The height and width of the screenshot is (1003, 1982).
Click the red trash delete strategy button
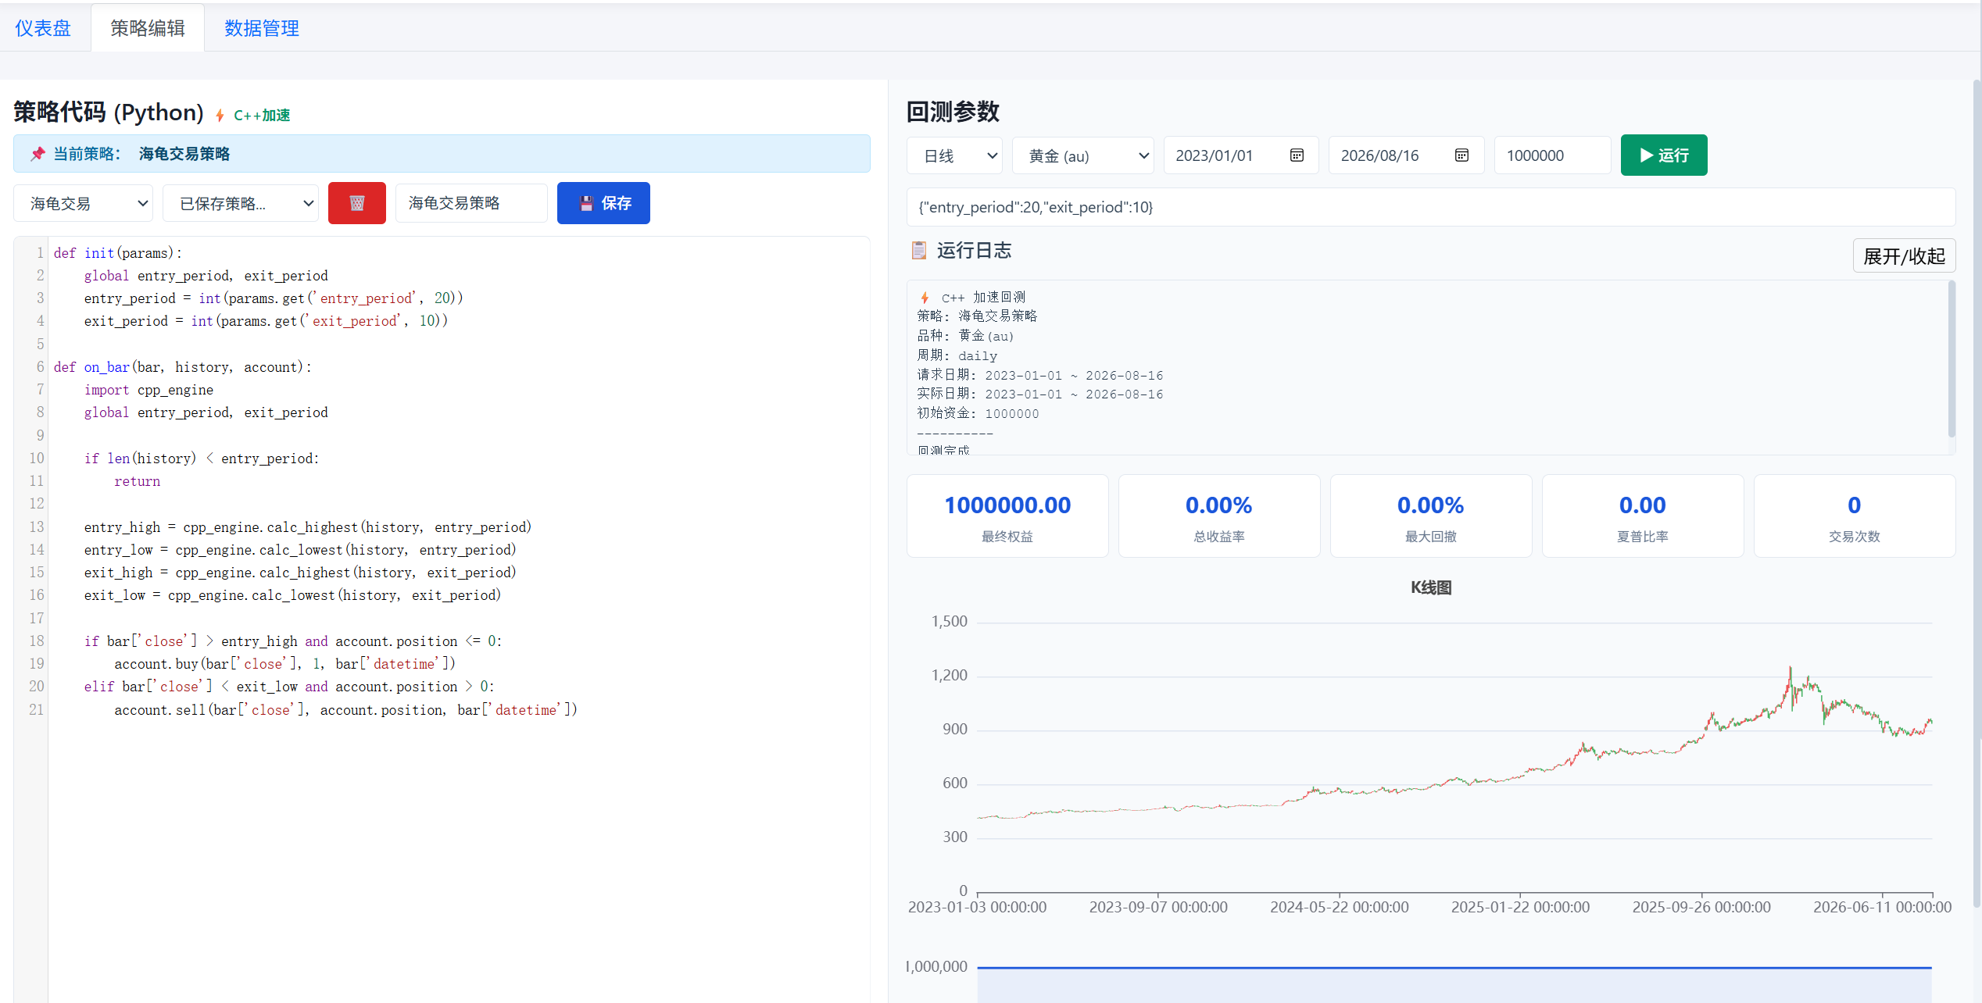[x=357, y=203]
